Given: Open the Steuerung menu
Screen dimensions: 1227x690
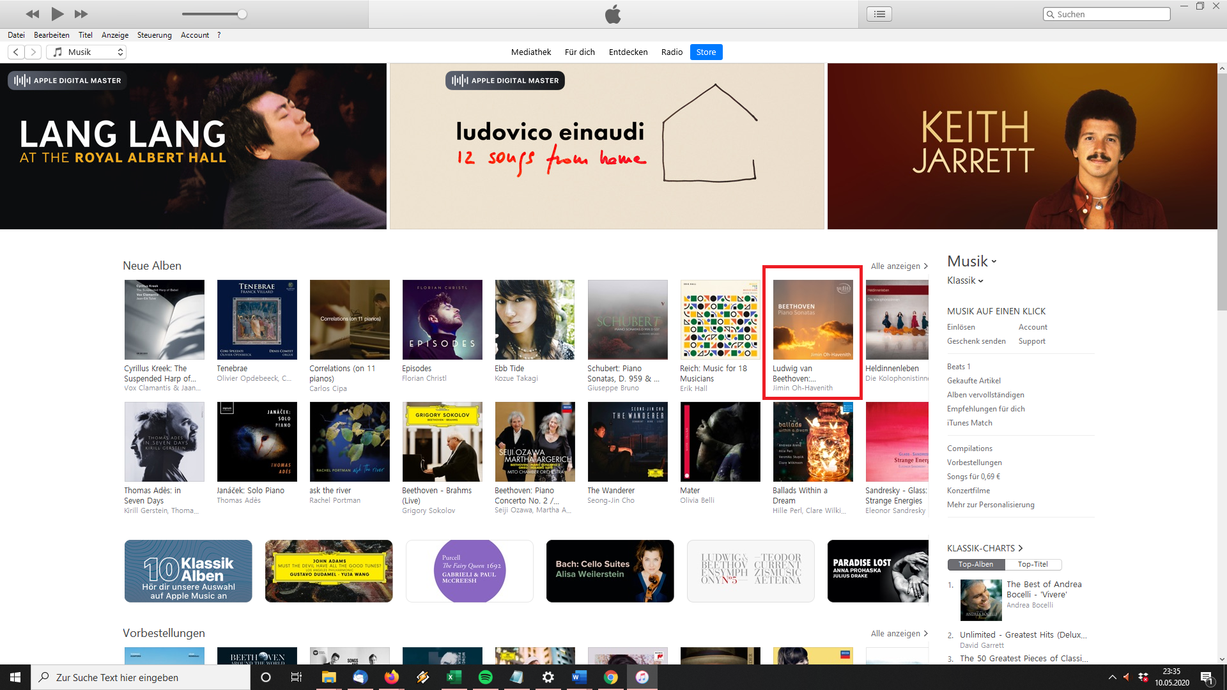Looking at the screenshot, I should tap(154, 35).
